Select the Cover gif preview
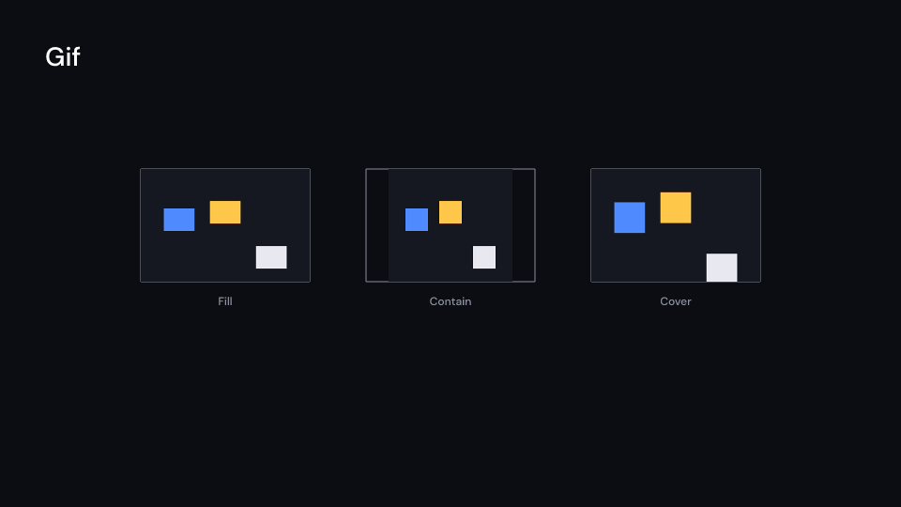901x507 pixels. click(x=676, y=225)
